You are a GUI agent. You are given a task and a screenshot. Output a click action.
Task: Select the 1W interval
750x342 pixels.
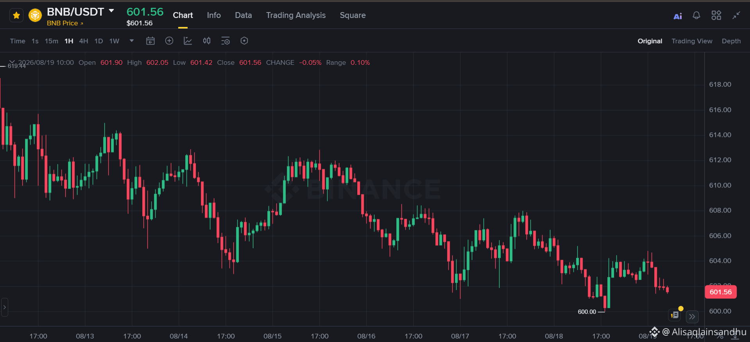coord(114,41)
